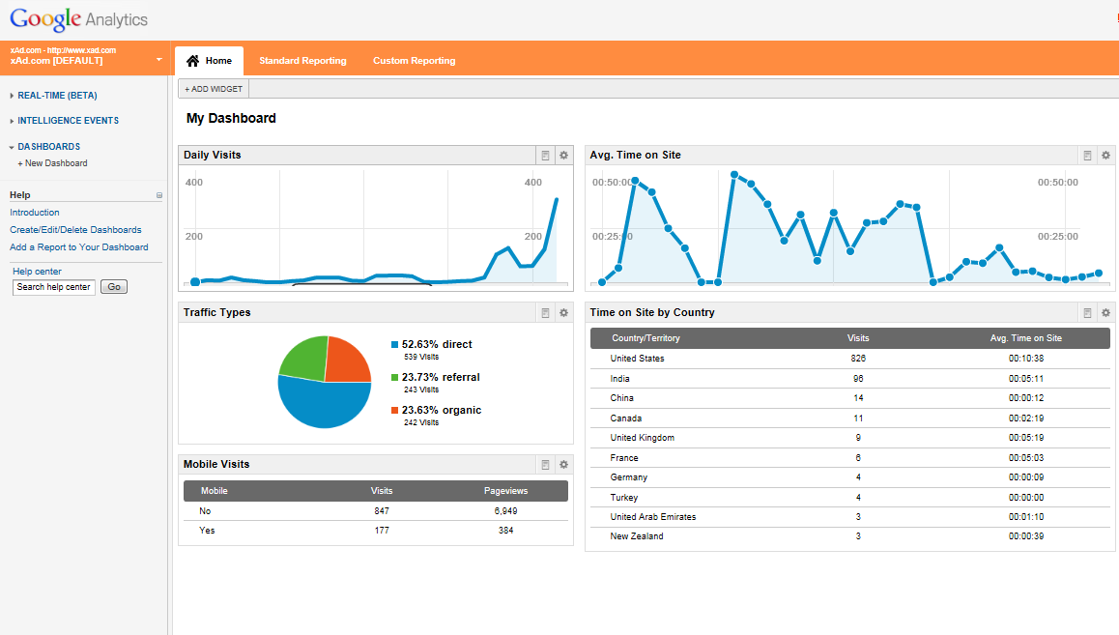This screenshot has height=635, width=1119.
Task: Expand the Real-Time (Beta) section
Action: click(x=57, y=96)
